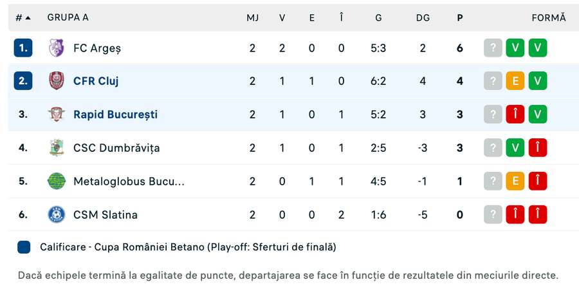Click FC Argeș rank 1 position badge

point(23,48)
